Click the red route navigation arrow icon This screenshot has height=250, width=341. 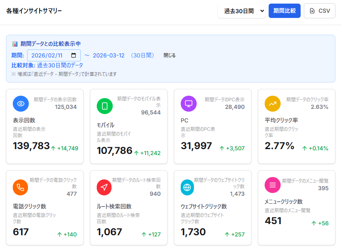[x=105, y=187]
